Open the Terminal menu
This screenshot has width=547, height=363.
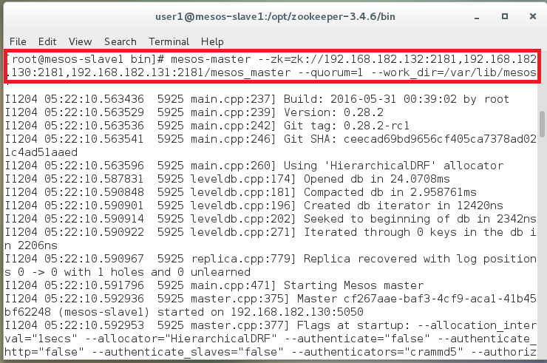point(169,41)
